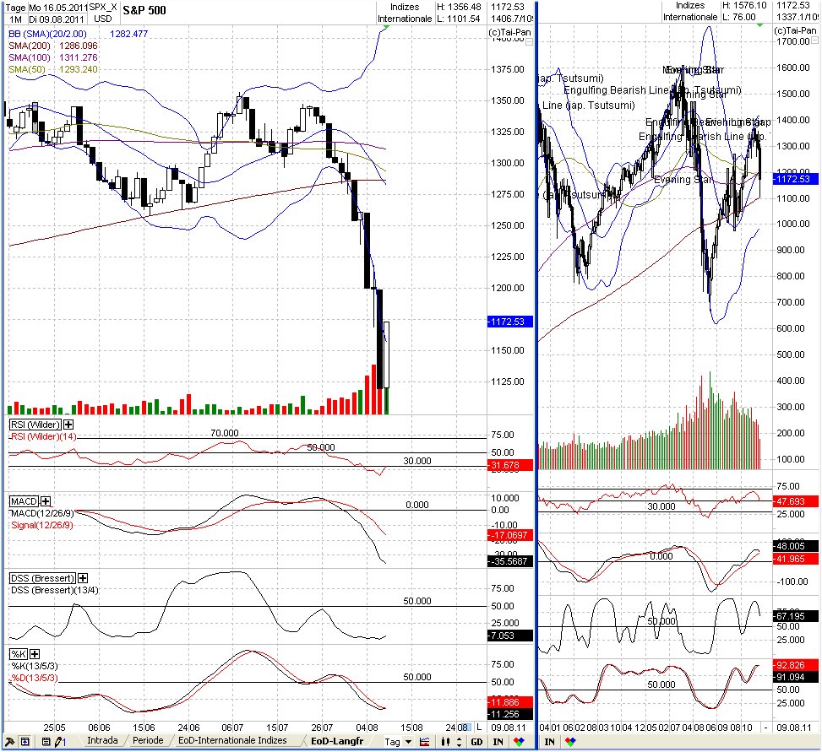Click the %K(13/5/3) legend text
The width and height of the screenshot is (822, 752).
35,666
